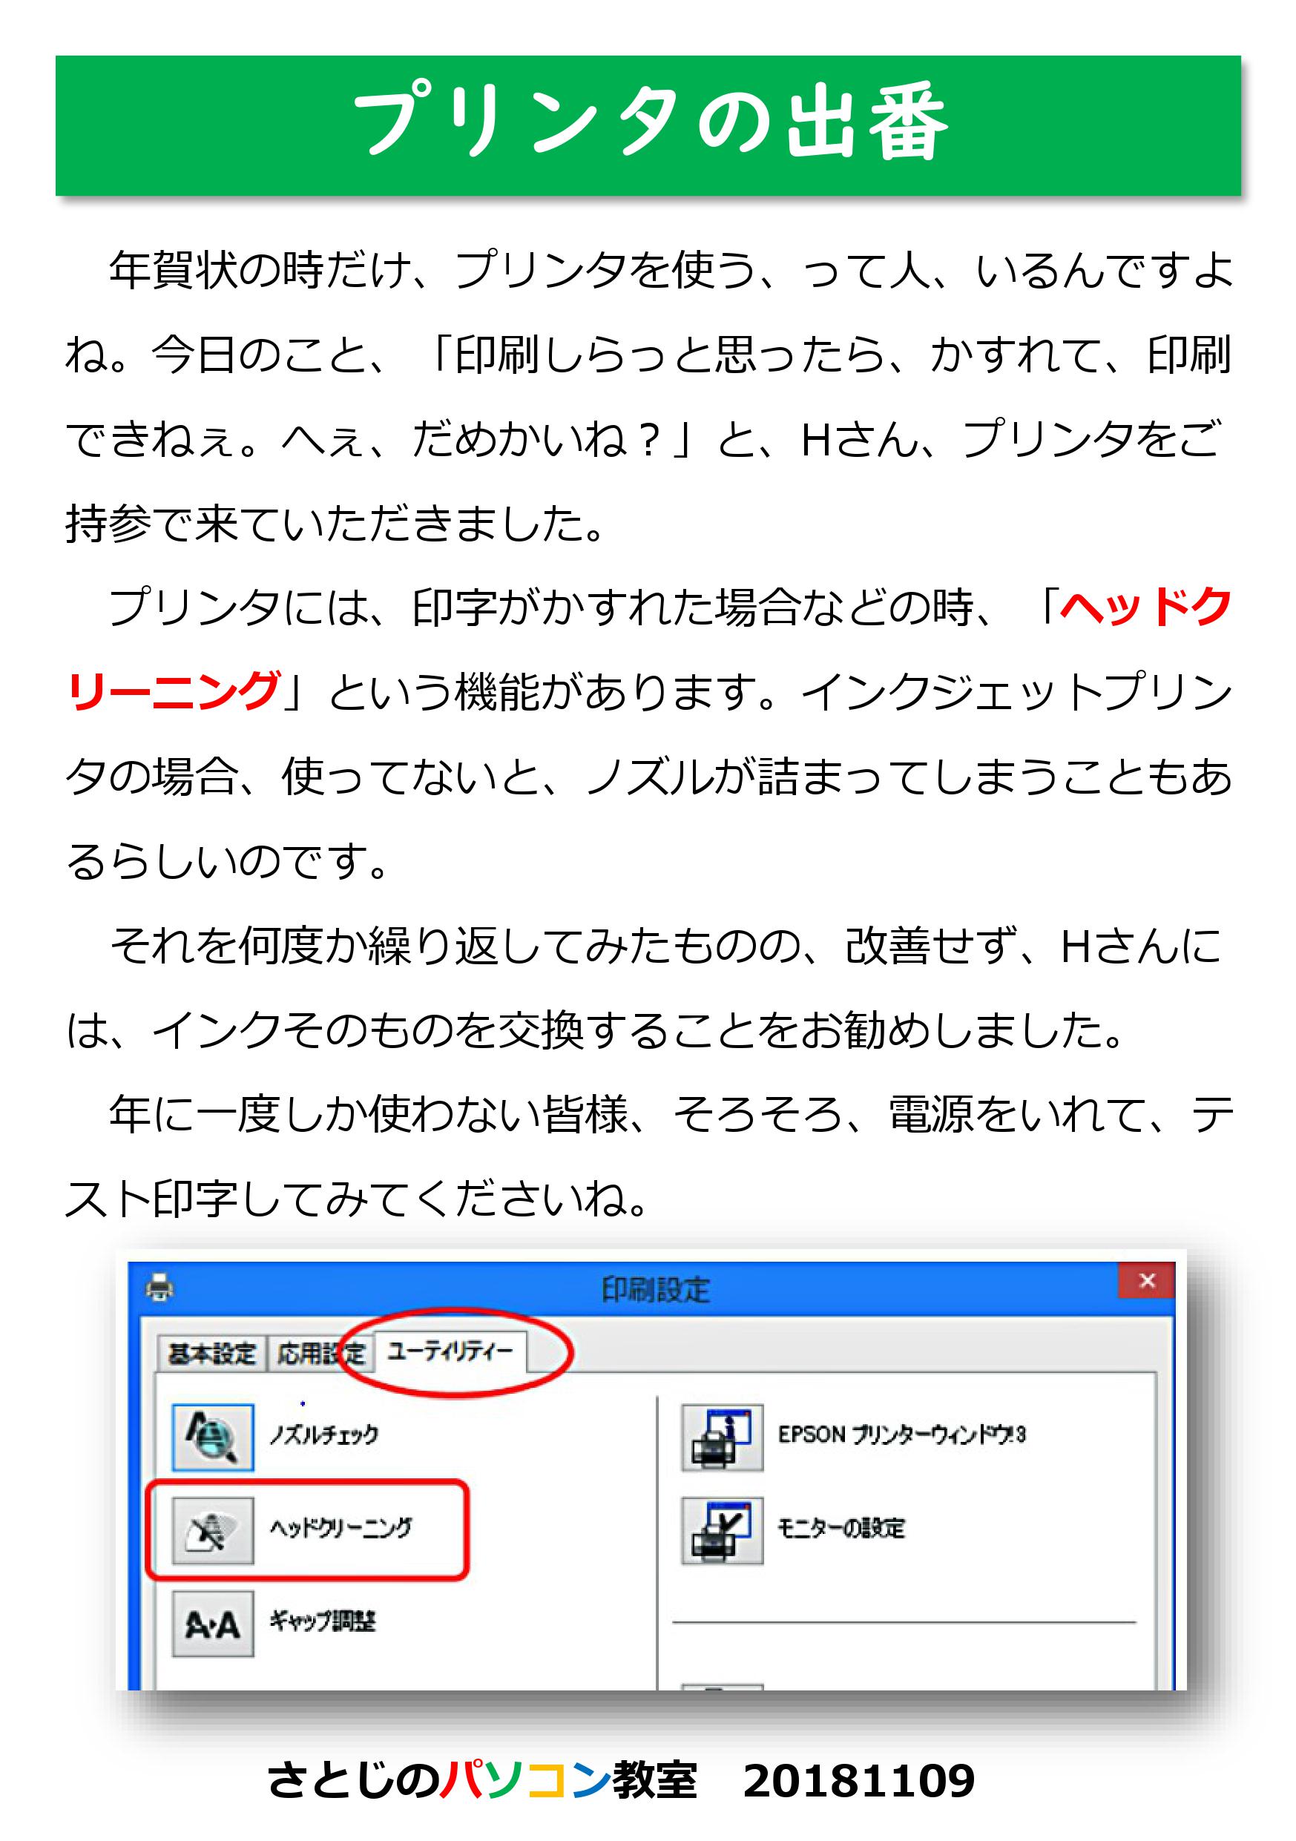Click the colorful パソコン text in footer
1296x1841 pixels.
[x=526, y=1780]
